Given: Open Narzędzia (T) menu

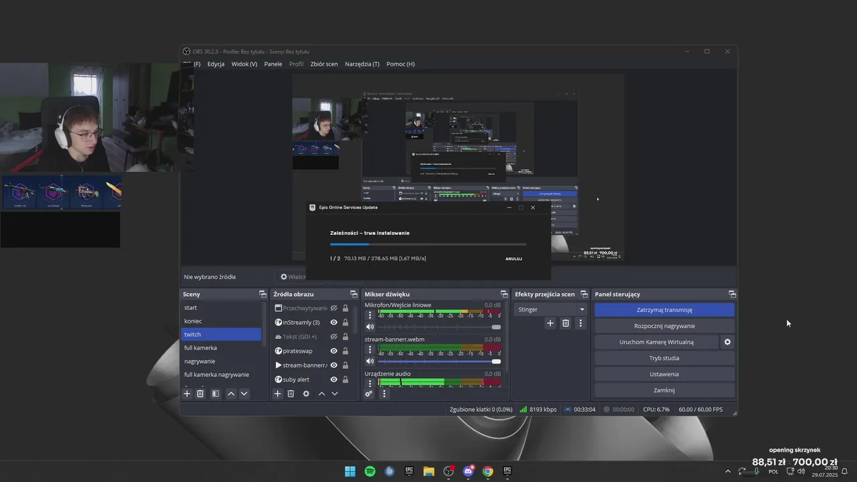Looking at the screenshot, I should (362, 64).
